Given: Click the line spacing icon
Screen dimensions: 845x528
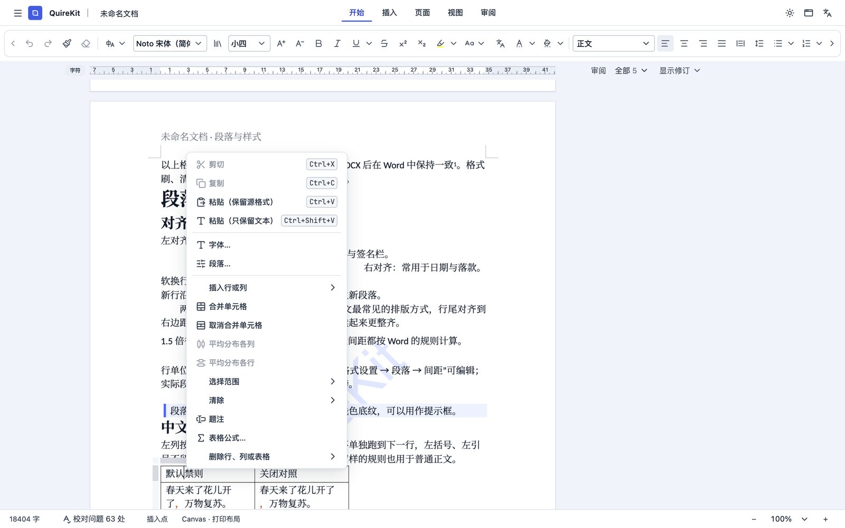Looking at the screenshot, I should (x=759, y=43).
